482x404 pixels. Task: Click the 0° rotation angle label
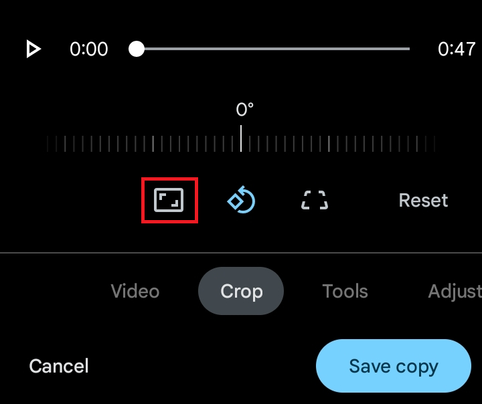[244, 109]
